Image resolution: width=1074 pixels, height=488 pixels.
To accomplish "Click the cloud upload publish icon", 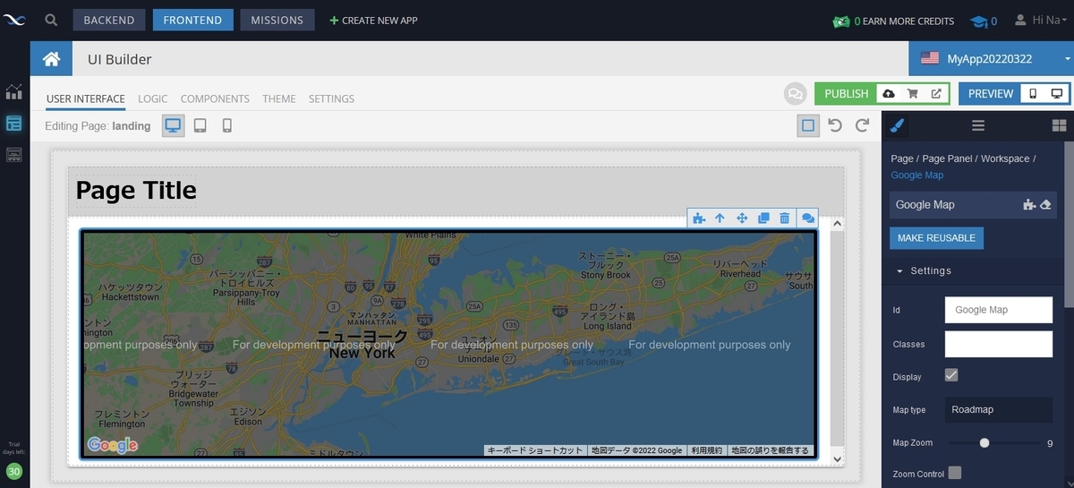I will click(888, 93).
